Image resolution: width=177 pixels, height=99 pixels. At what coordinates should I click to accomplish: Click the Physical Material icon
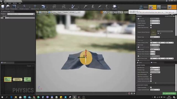73,7
